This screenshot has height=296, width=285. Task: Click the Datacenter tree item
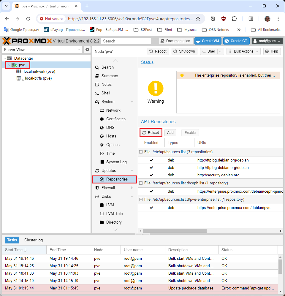coord(23,58)
